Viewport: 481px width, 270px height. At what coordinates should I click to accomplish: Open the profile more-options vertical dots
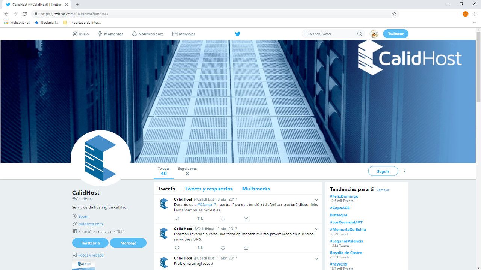[404, 171]
